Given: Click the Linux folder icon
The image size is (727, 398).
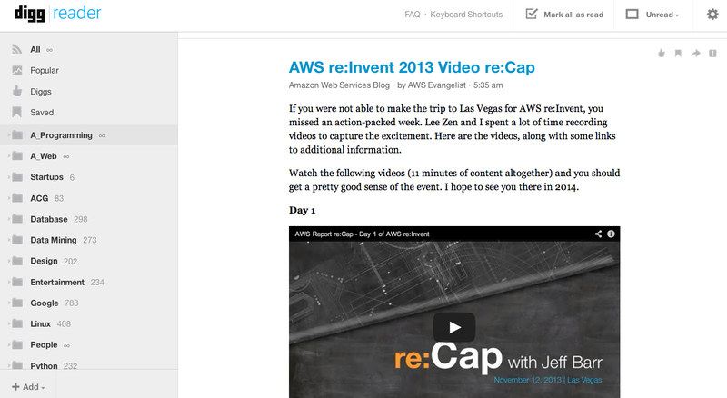Looking at the screenshot, I should (17, 323).
